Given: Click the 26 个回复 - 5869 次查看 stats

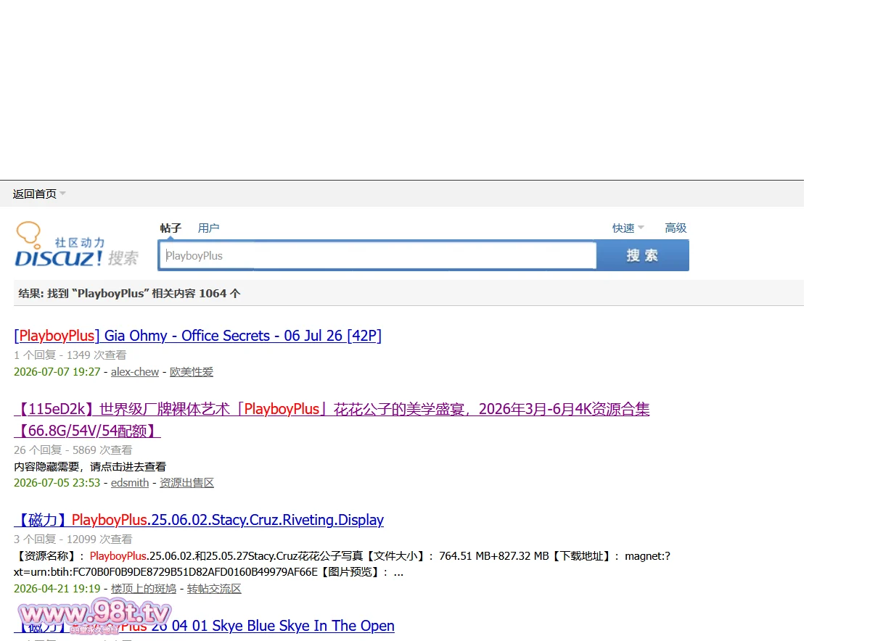Looking at the screenshot, I should [73, 450].
